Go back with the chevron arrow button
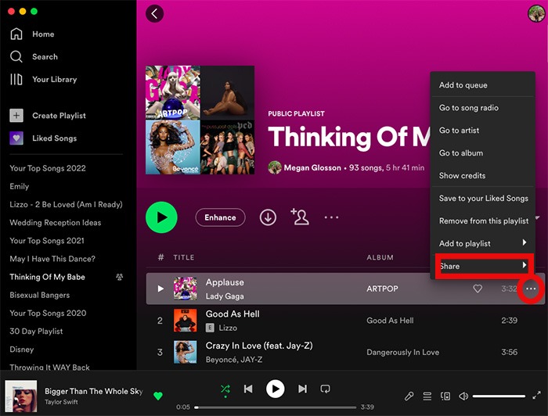This screenshot has width=548, height=416. (154, 14)
